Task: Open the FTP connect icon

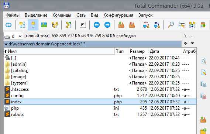Action: point(146,25)
